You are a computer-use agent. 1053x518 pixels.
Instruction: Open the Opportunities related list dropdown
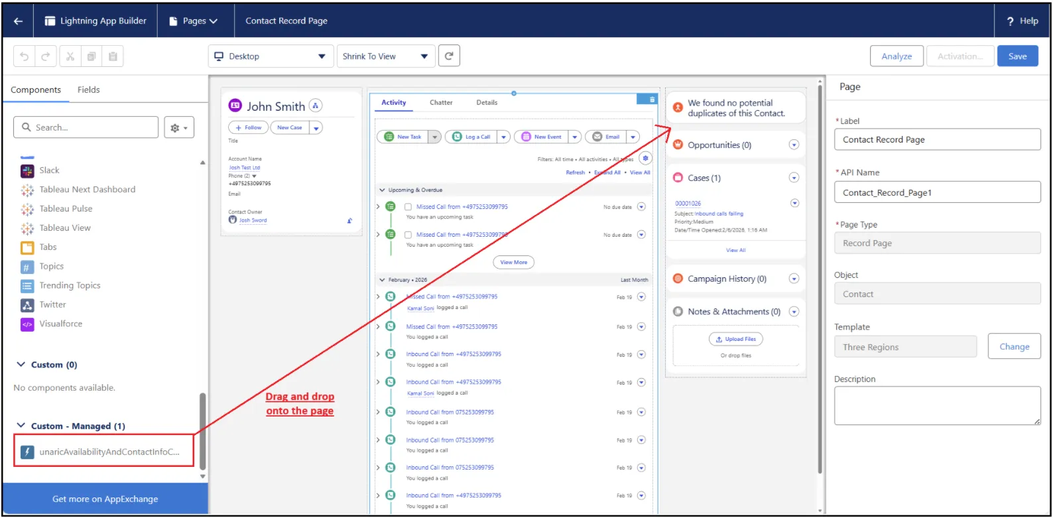point(794,145)
